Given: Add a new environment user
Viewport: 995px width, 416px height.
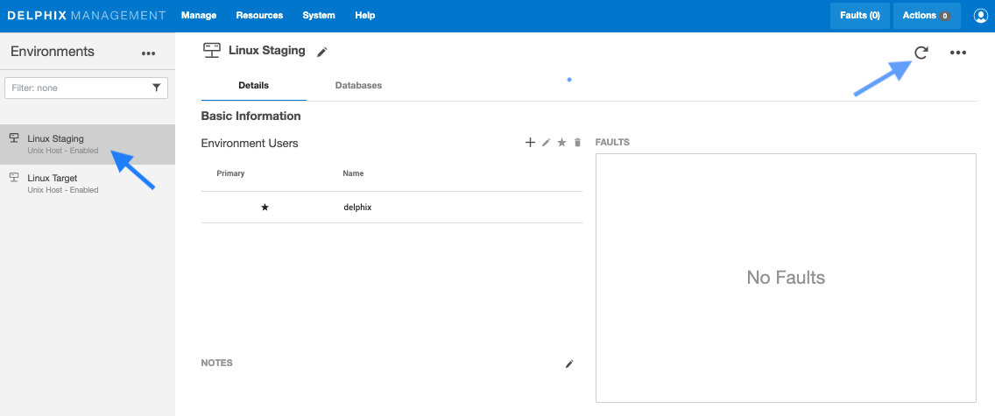Looking at the screenshot, I should pos(530,143).
